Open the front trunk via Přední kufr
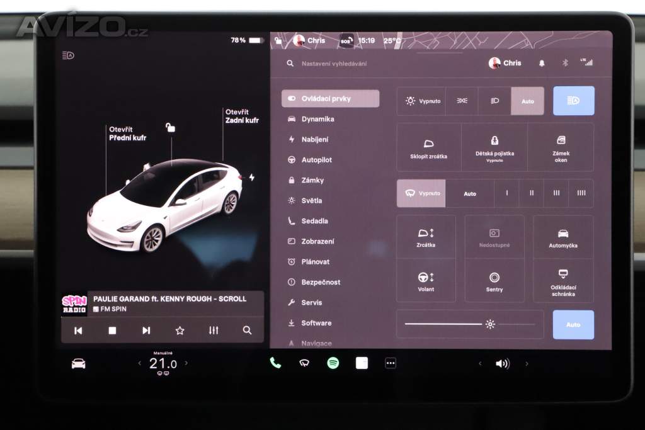Screen dimensions: 645x430 tap(127, 133)
